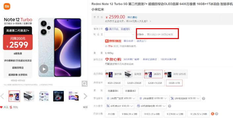Select 优惠套装1 bundle

pos(113,91)
